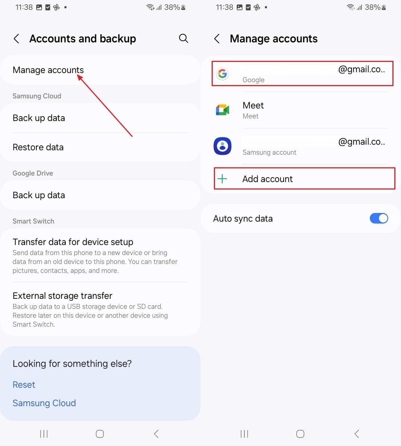Tap the Meet camera icon
The width and height of the screenshot is (401, 446).
[x=222, y=110]
